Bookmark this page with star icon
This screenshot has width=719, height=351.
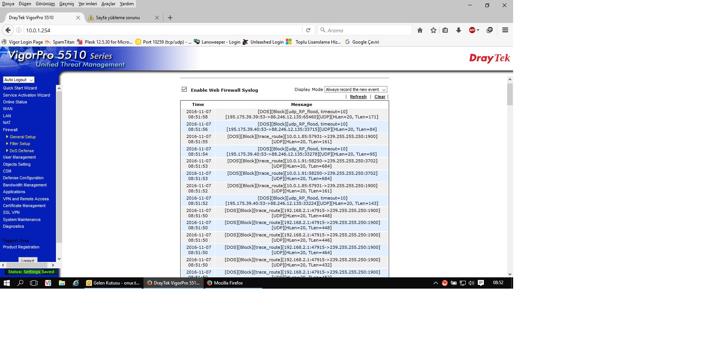pos(434,30)
